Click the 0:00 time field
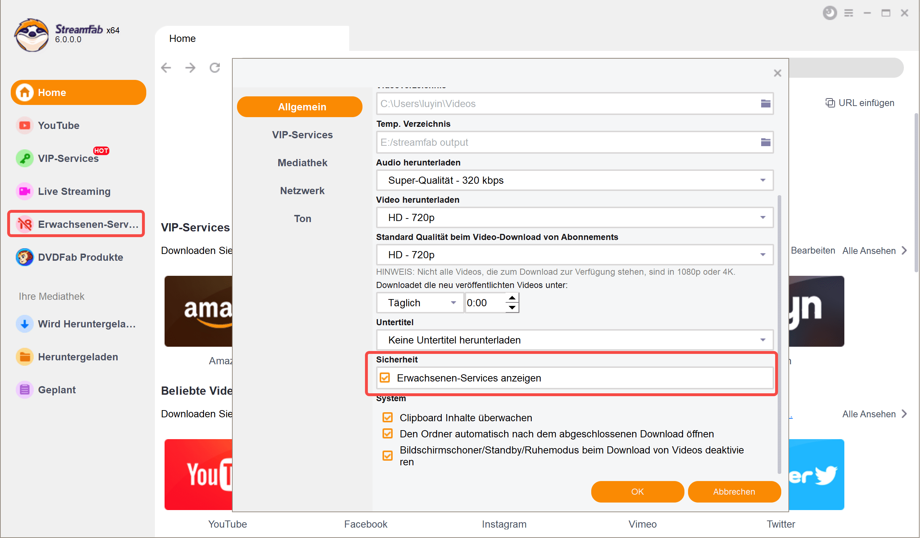Viewport: 920px width, 538px height. (485, 303)
